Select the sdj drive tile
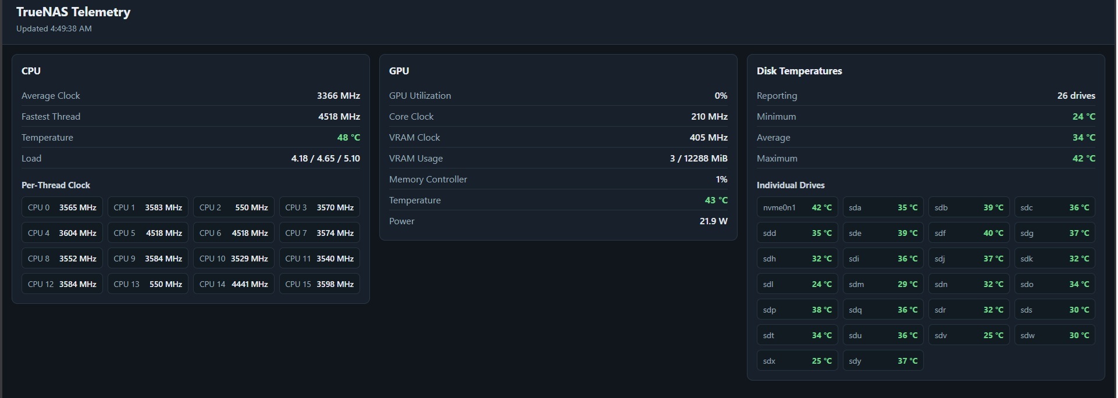 [969, 259]
